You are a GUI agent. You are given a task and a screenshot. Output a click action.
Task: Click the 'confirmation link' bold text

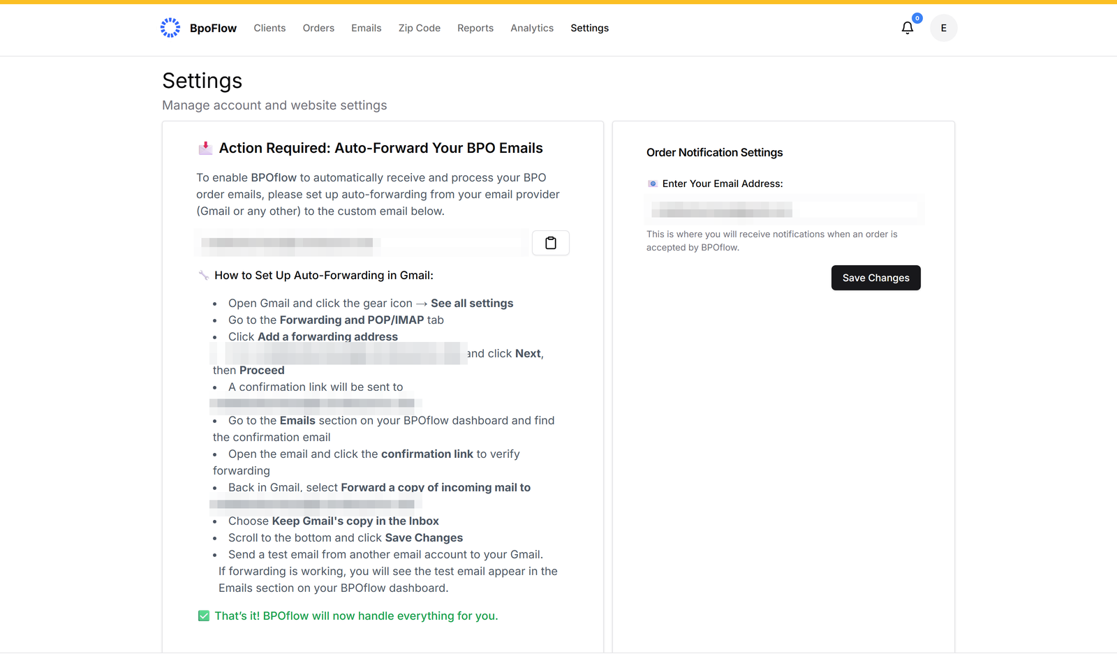pyautogui.click(x=427, y=454)
